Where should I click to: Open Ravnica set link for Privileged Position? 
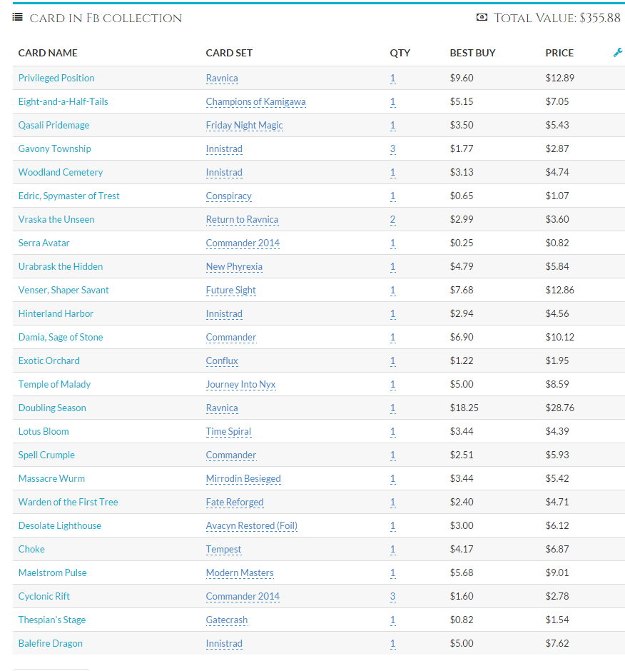(x=222, y=79)
